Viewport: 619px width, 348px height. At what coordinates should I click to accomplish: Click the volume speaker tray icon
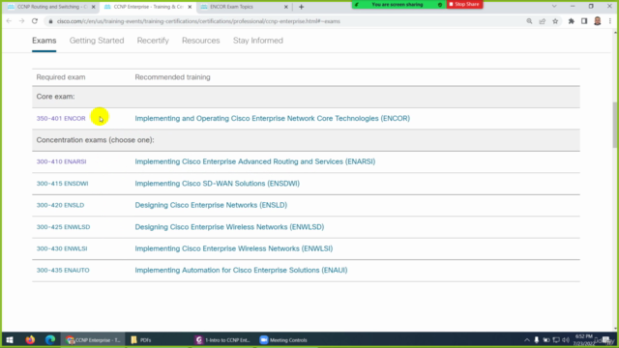click(566, 340)
